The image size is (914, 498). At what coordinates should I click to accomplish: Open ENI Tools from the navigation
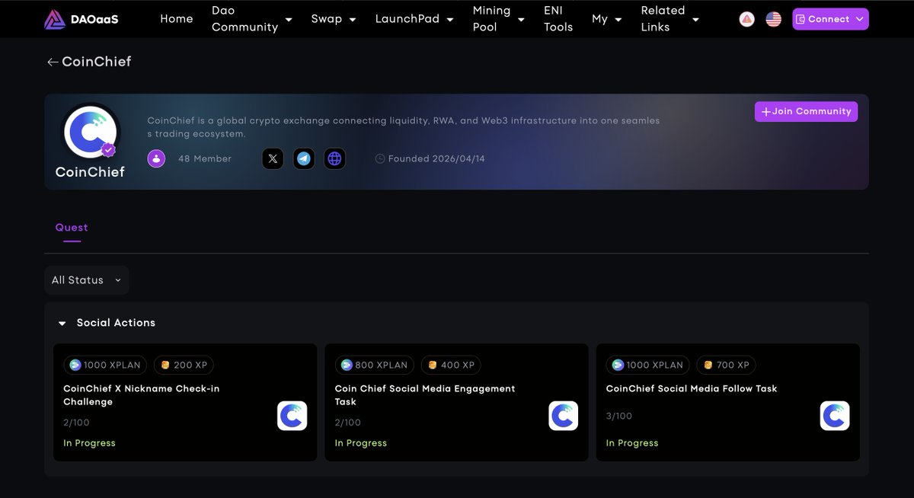pos(558,19)
